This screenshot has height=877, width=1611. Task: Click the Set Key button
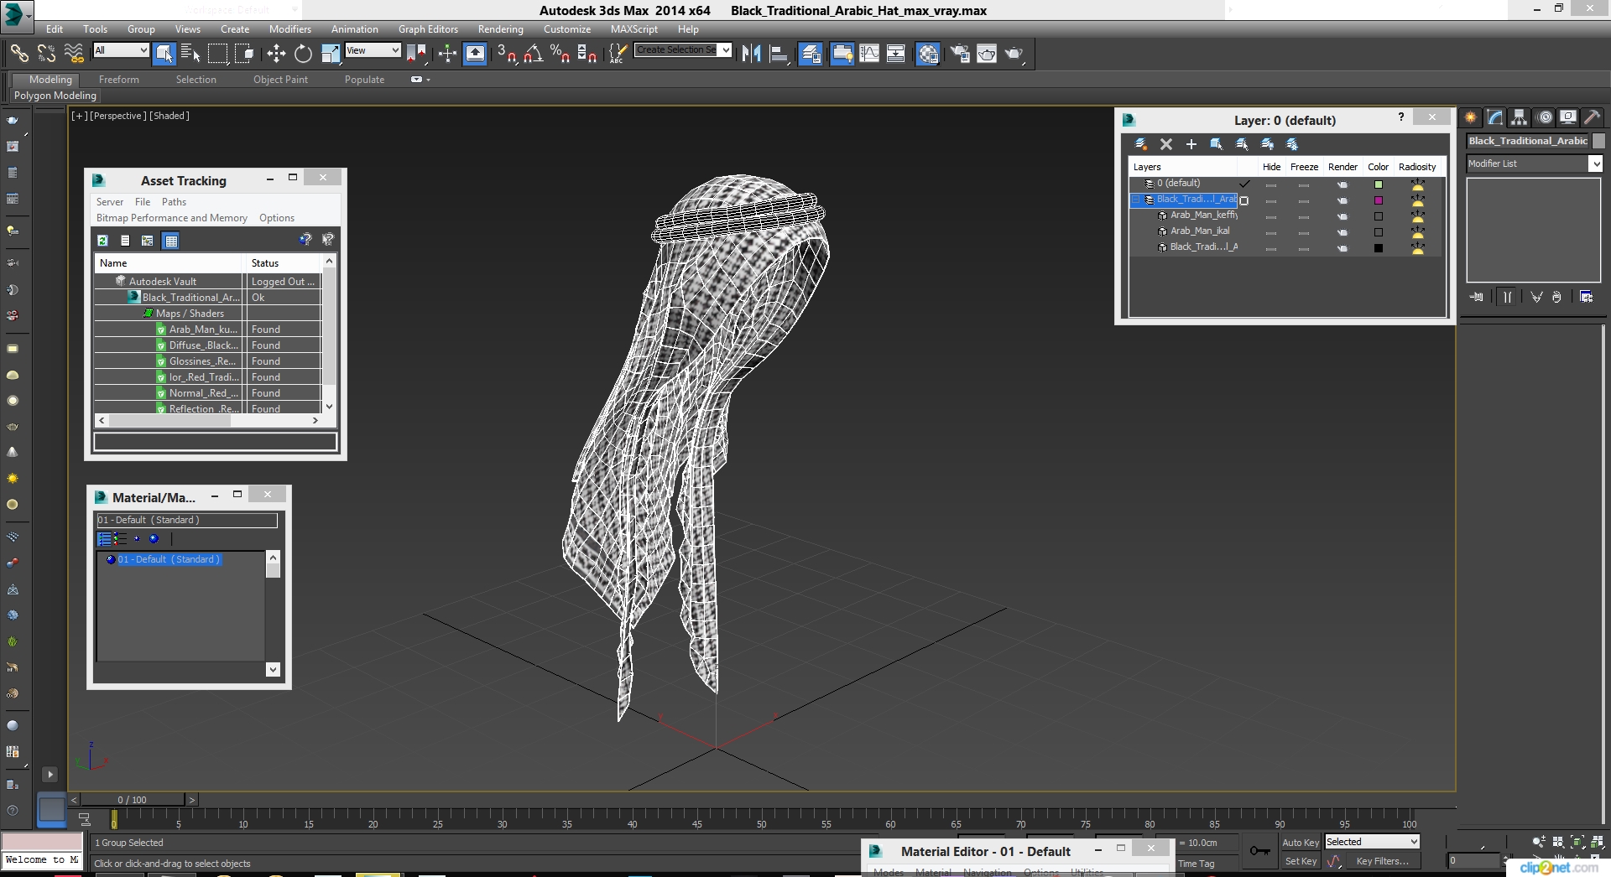click(x=1301, y=861)
